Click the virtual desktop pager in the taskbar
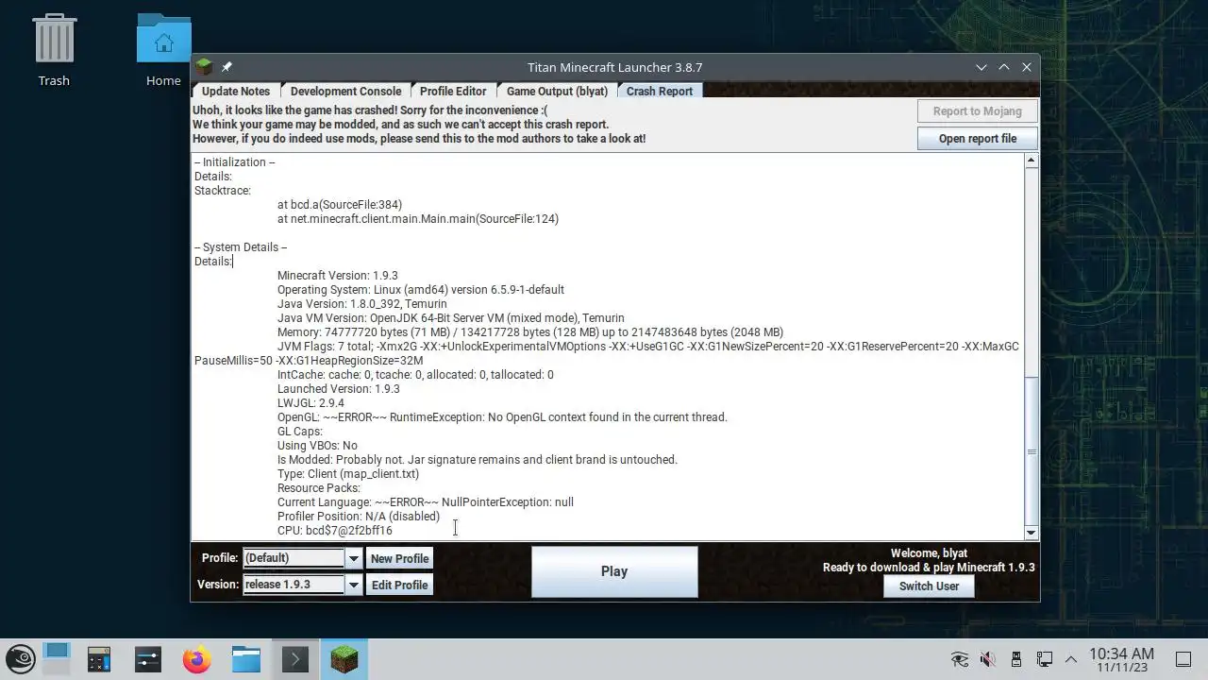 (57, 658)
